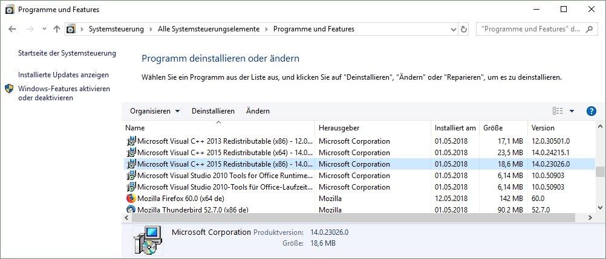Open the Startseite der Systemsteuerung link
Screen dimensions: 606x259
pos(67,53)
